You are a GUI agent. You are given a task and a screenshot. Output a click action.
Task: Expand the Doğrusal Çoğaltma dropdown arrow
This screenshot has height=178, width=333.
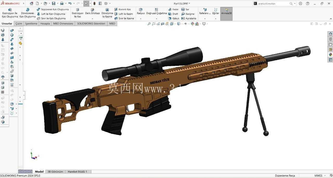(156, 19)
